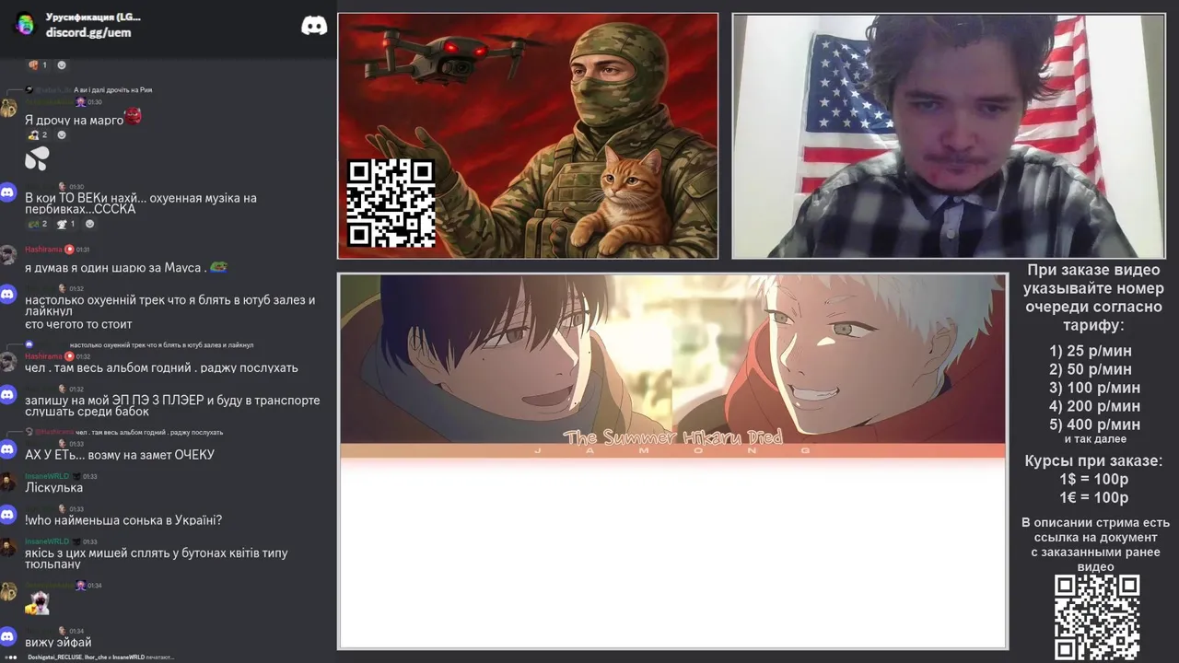Click the Discord avatar beside 'вижу эйфай'
Image resolution: width=1179 pixels, height=663 pixels.
click(x=8, y=636)
